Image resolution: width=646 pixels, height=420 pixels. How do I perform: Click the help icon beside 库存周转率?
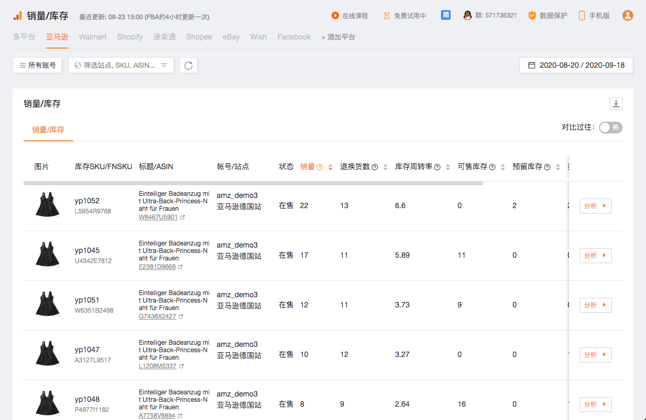pos(437,167)
